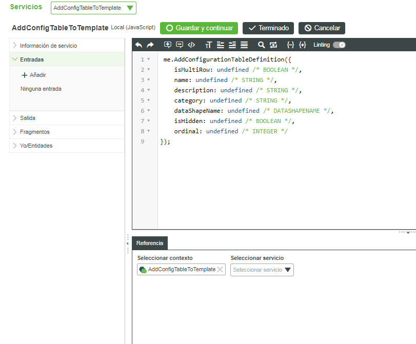Click the expand all code folds icon
Viewport: 416px width, 344px height.
(303, 45)
